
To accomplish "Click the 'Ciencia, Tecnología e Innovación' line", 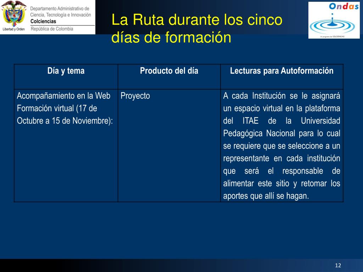I will [x=61, y=15].
